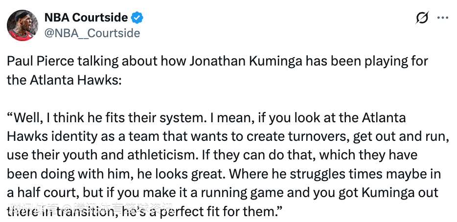Click the NBA Courtside display name
This screenshot has height=222, width=457.
click(x=86, y=18)
